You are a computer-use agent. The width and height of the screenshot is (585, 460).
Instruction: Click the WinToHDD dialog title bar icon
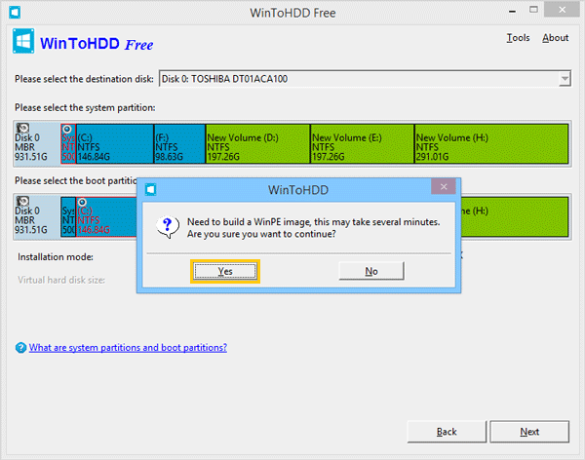coord(149,187)
